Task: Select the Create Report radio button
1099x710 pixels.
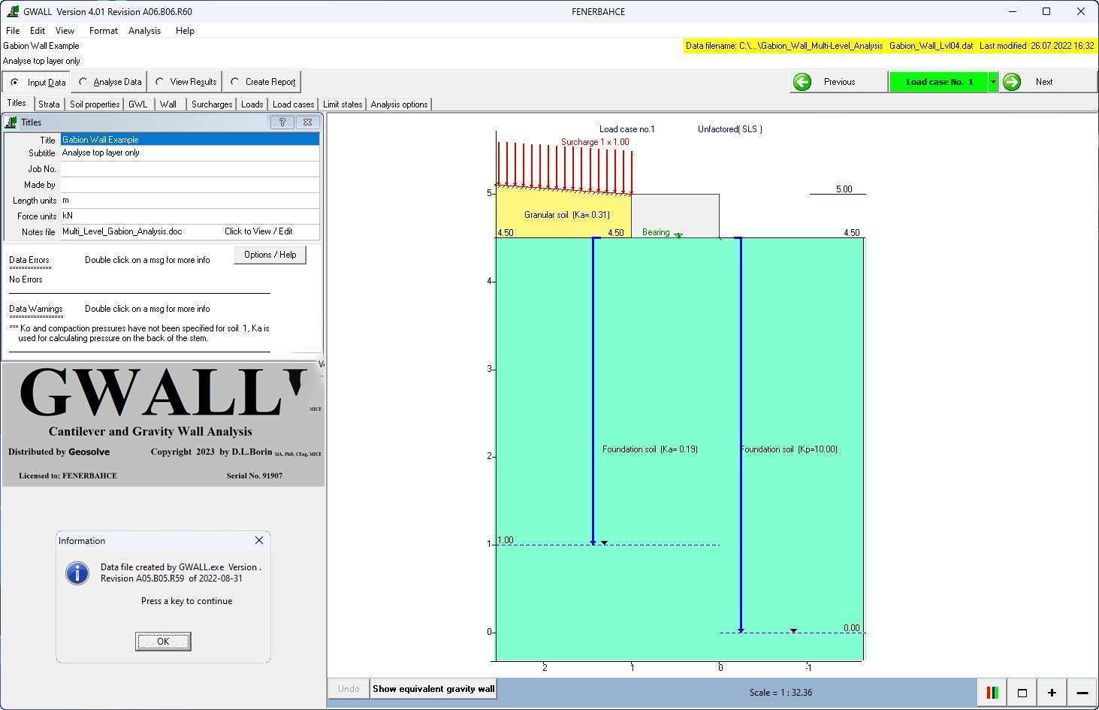Action: pyautogui.click(x=235, y=82)
